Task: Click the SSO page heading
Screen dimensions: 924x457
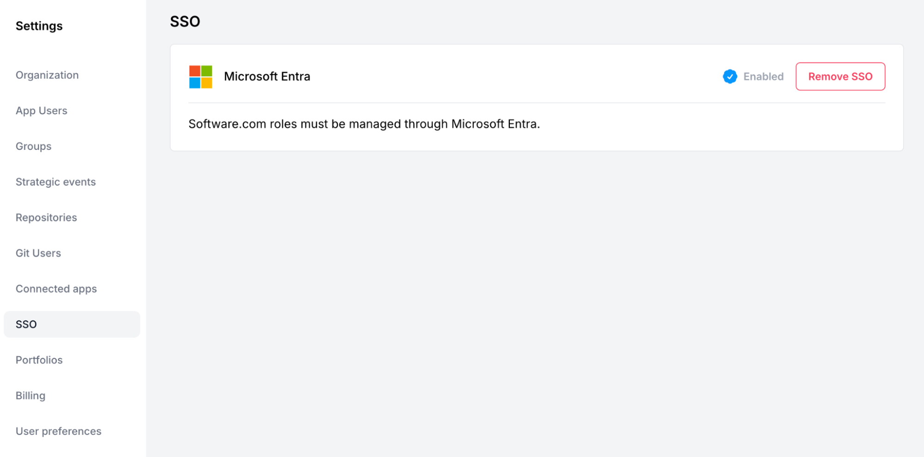Action: pyautogui.click(x=185, y=21)
